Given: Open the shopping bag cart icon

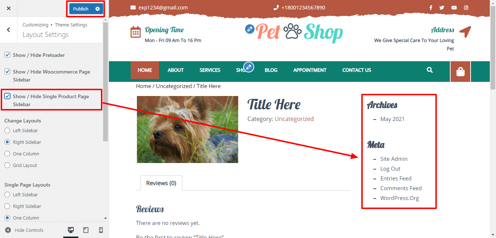Looking at the screenshot, I should [x=460, y=72].
